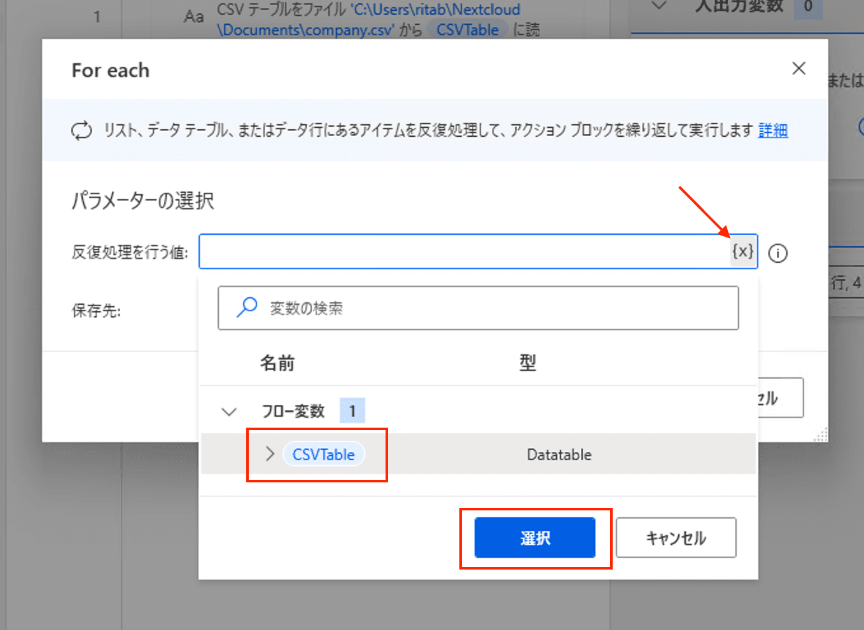Close the For each dialog

click(798, 69)
